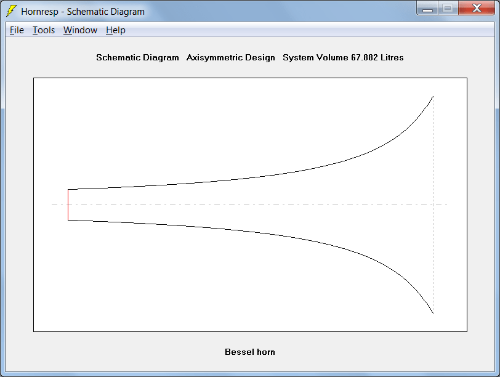The image size is (500, 377).
Task: Open the File menu
Action: click(x=17, y=30)
